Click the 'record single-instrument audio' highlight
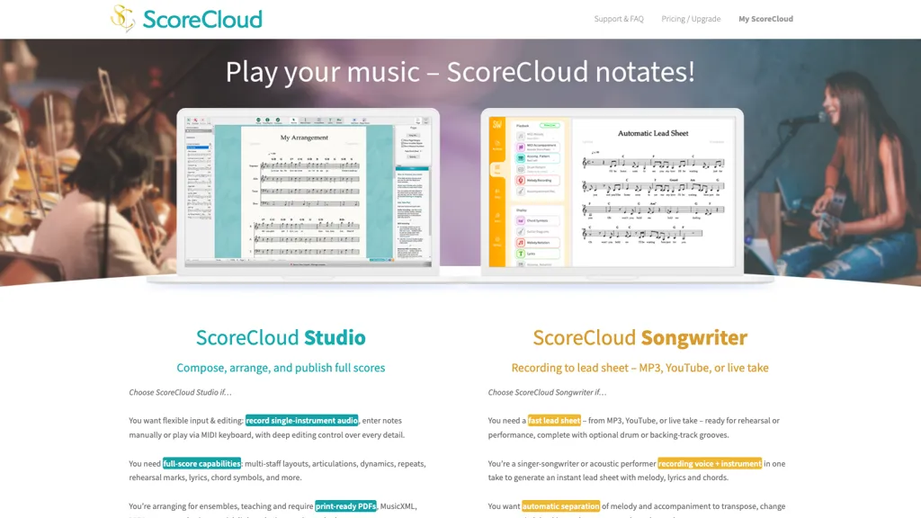 [302, 421]
